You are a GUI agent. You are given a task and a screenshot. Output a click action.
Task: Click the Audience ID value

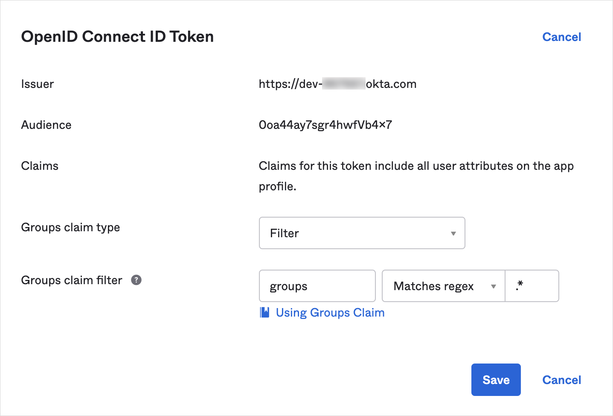tap(325, 125)
